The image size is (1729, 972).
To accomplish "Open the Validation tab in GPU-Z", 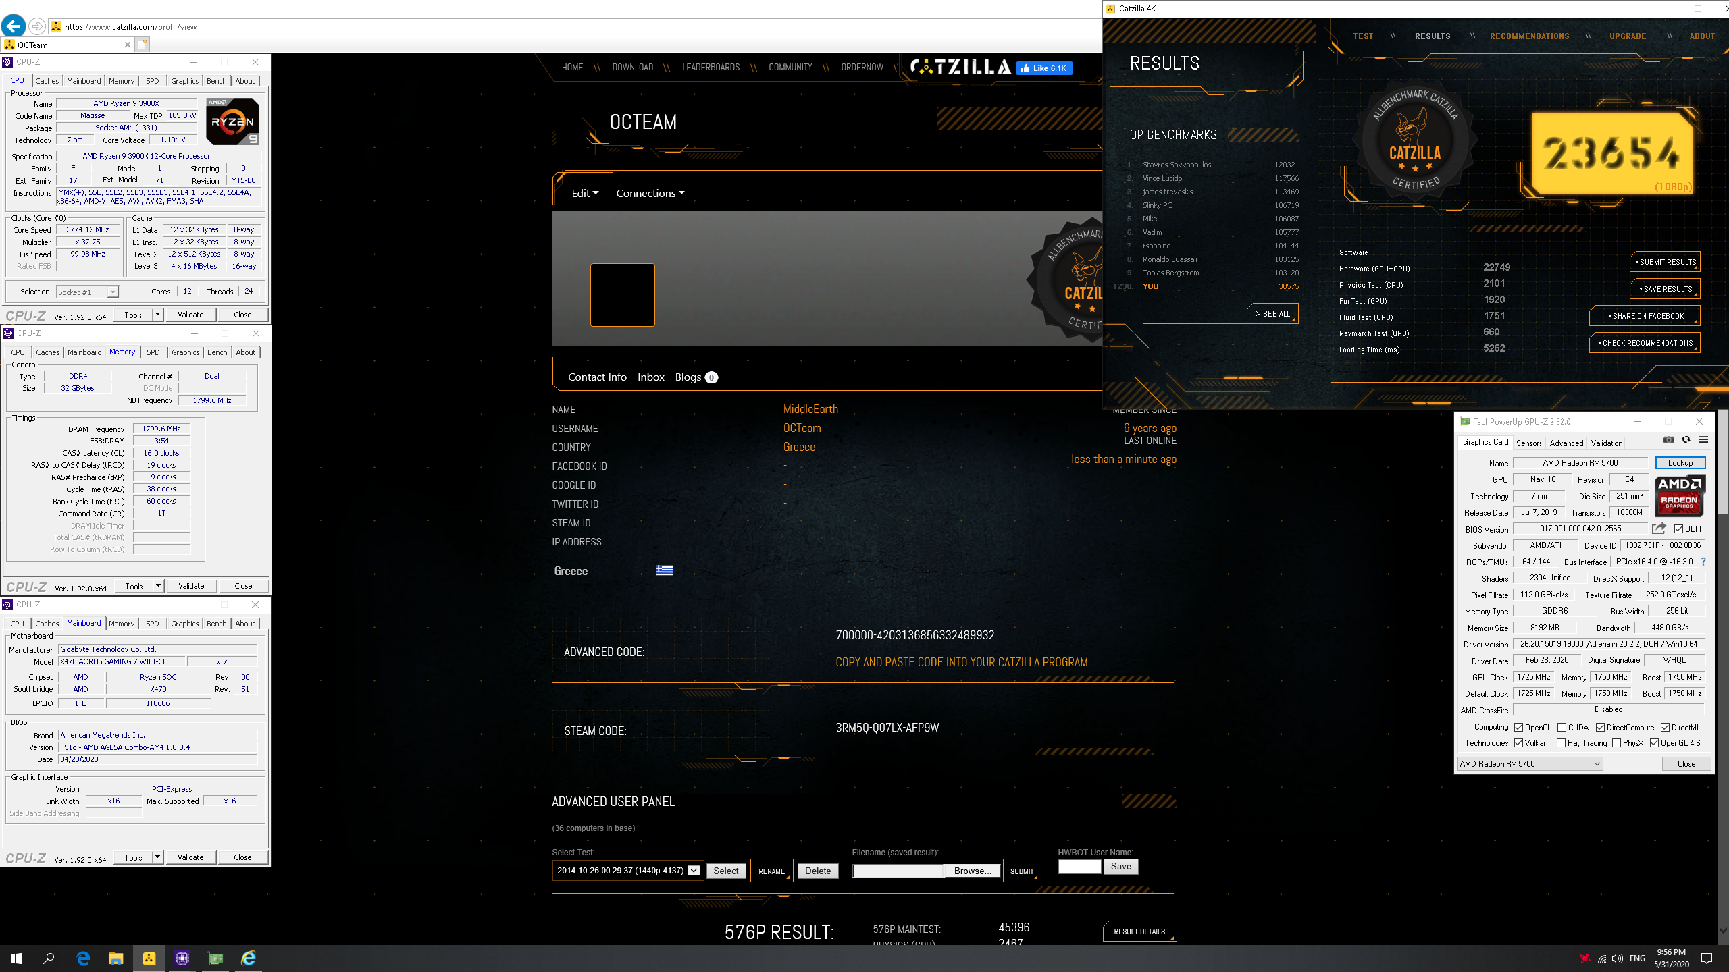I will point(1606,443).
